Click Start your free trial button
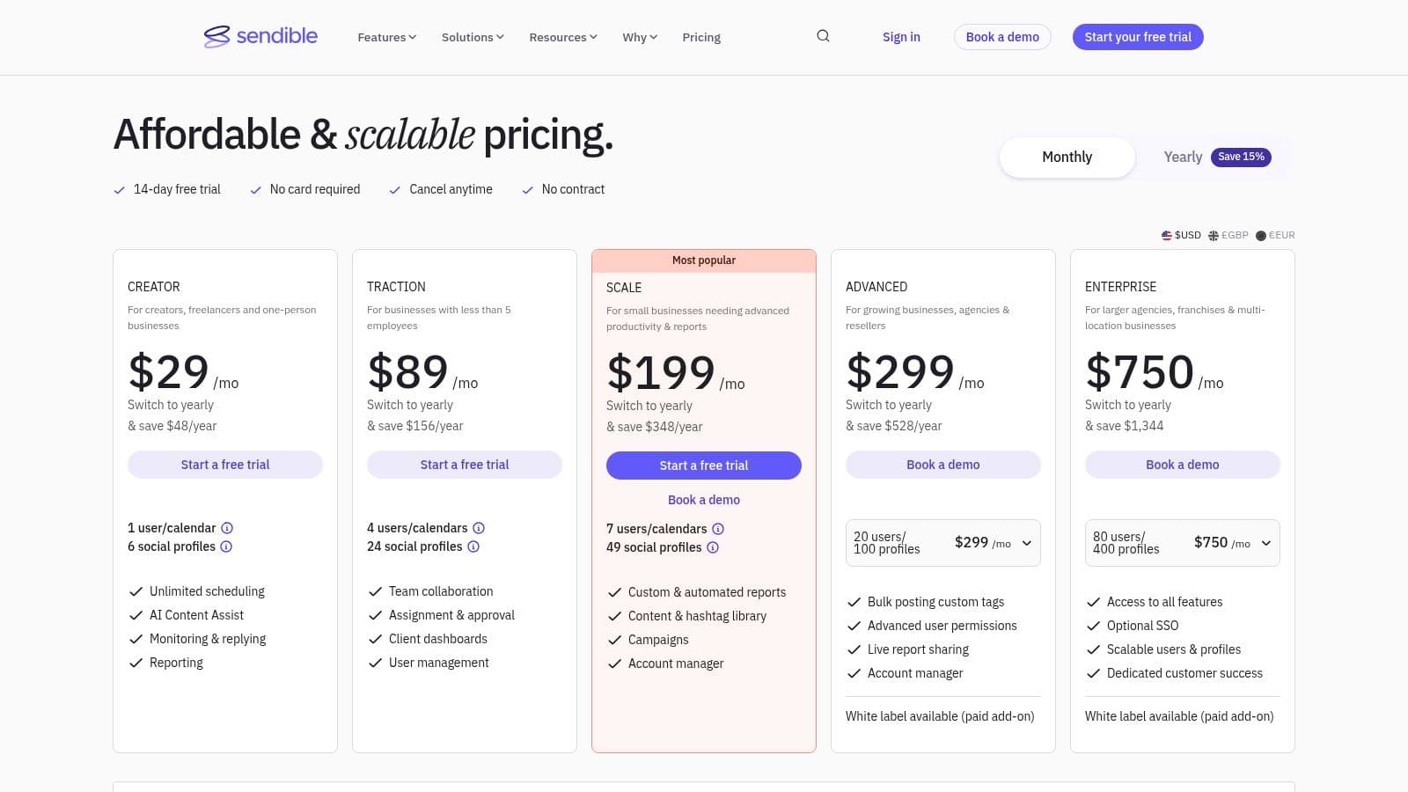The width and height of the screenshot is (1408, 792). [1137, 37]
